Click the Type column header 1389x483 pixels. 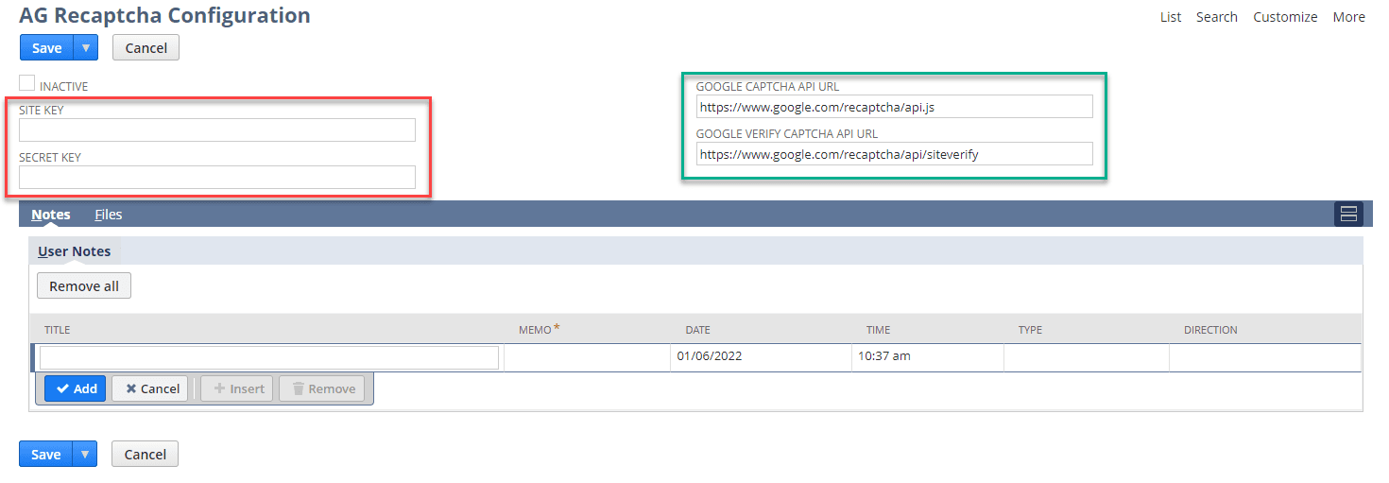(1030, 330)
